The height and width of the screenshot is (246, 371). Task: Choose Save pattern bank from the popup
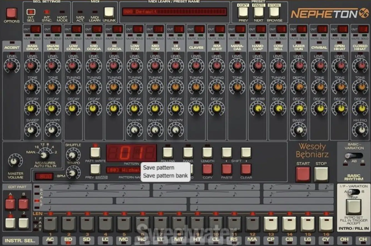click(165, 175)
